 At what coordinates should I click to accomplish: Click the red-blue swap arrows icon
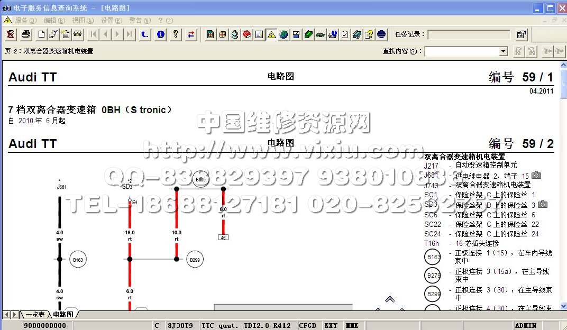[191, 34]
